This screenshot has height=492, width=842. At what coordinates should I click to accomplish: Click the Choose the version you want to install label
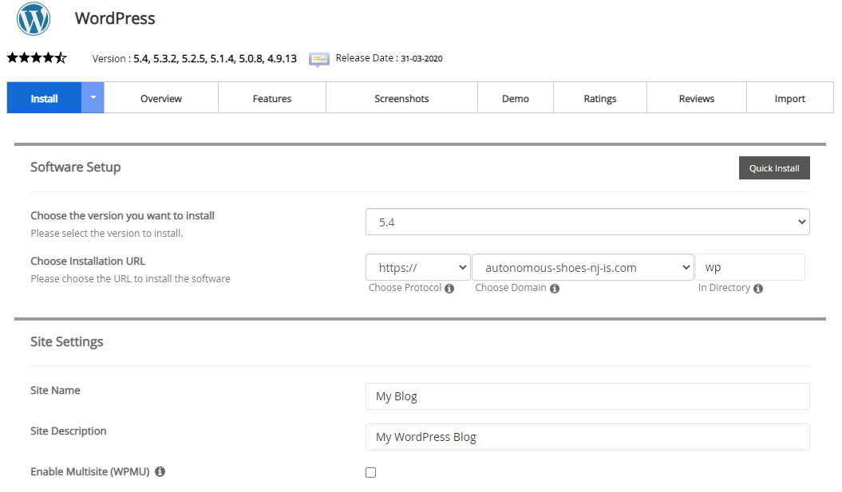[x=122, y=215]
